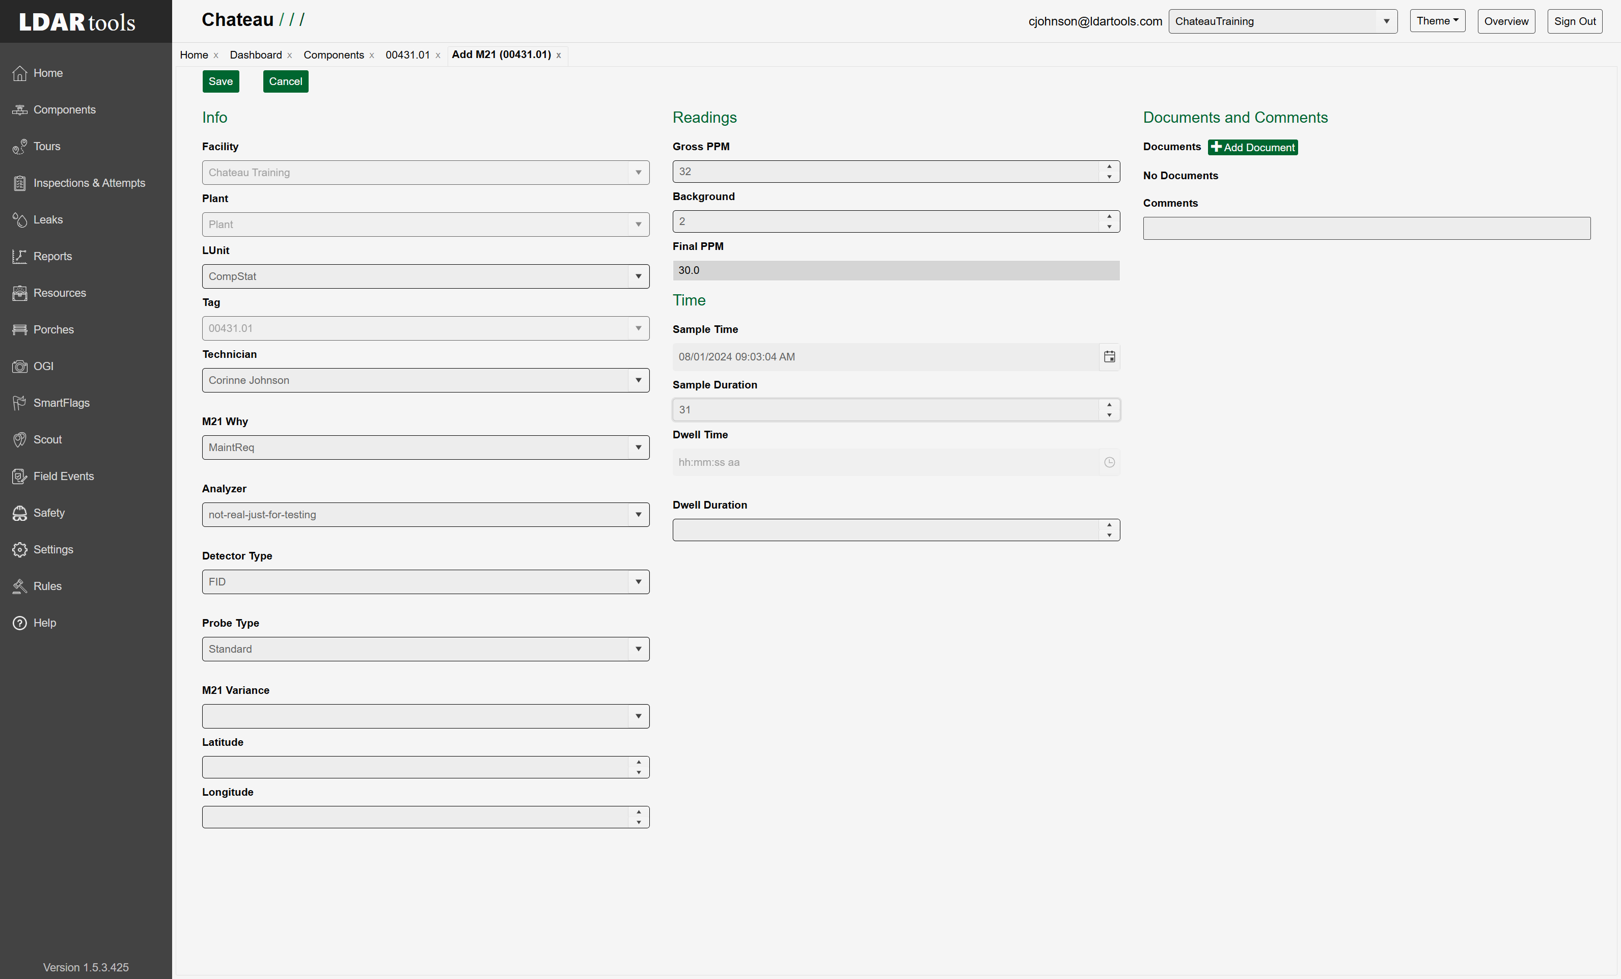Click the Safety helmet icon
The height and width of the screenshot is (979, 1621).
[x=20, y=513]
